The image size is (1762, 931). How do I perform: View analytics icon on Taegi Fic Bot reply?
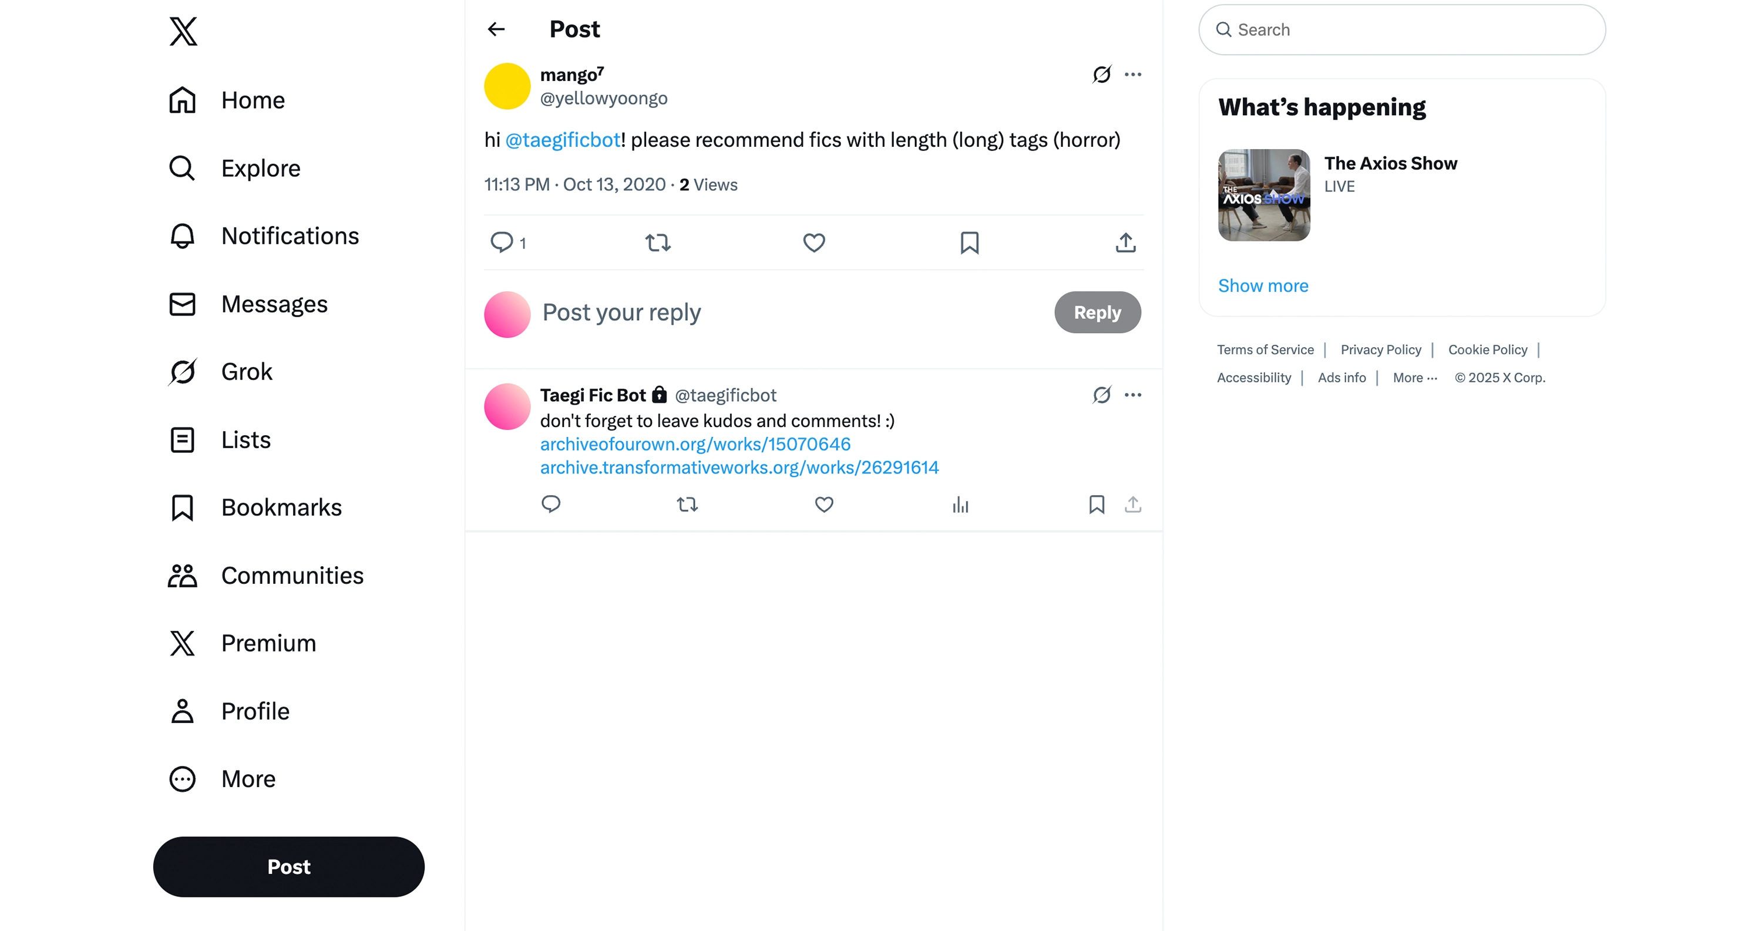pyautogui.click(x=960, y=505)
